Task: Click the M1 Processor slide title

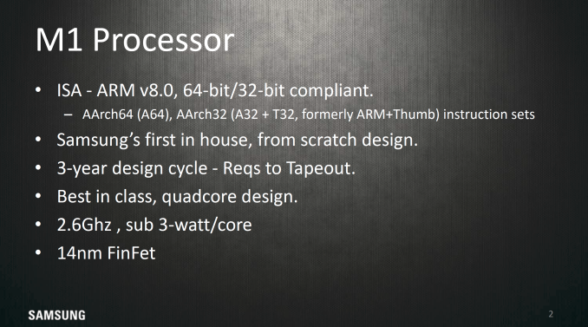Action: (135, 40)
